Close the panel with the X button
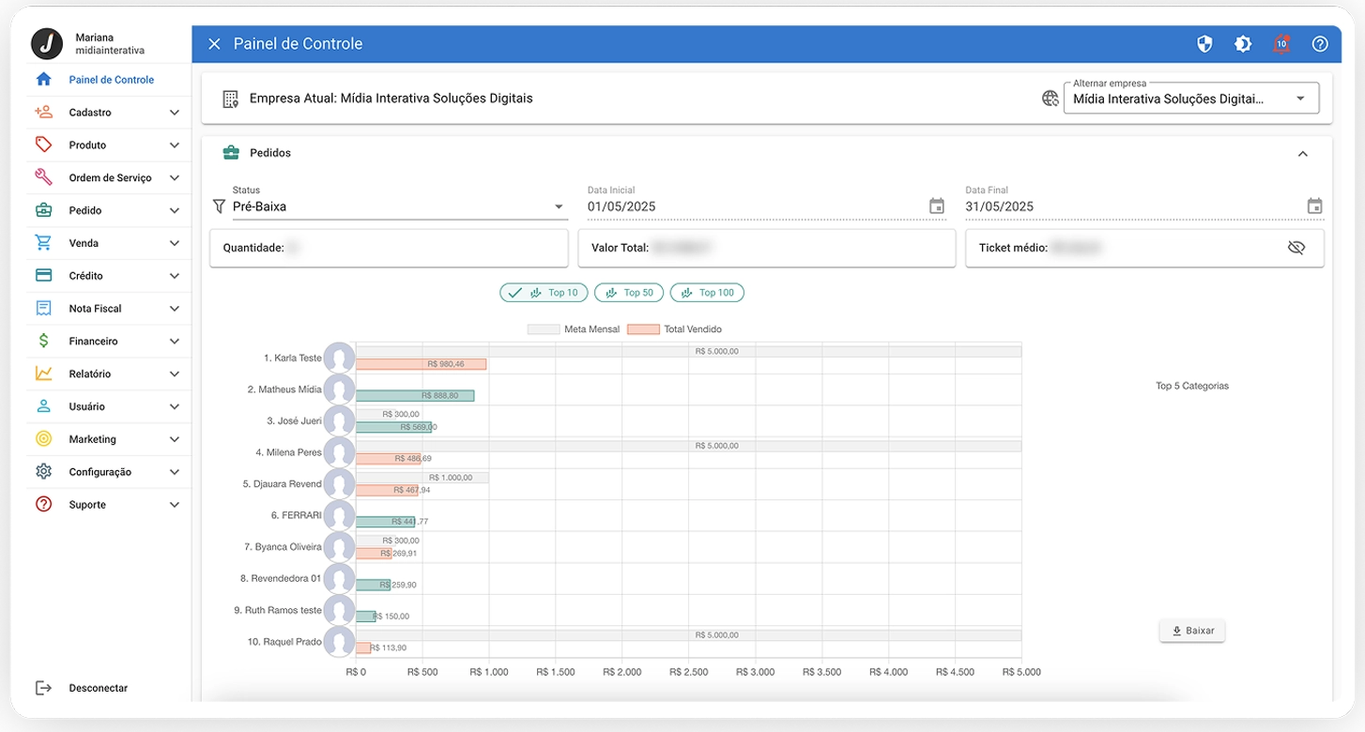This screenshot has width=1365, height=732. 214,44
